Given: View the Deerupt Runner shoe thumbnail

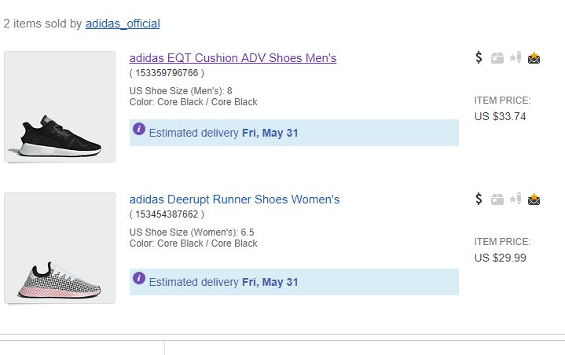Looking at the screenshot, I should (x=60, y=248).
